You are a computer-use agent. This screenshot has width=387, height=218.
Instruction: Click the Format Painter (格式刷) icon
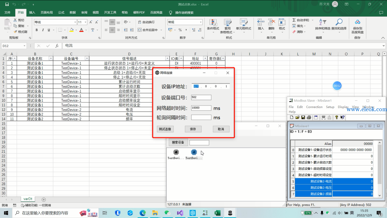[x=15, y=32]
